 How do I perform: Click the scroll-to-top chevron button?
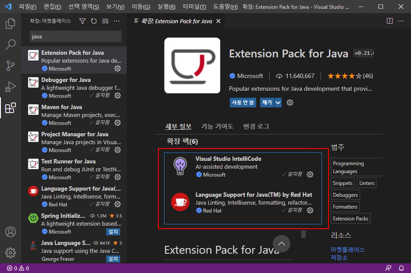tap(281, 244)
